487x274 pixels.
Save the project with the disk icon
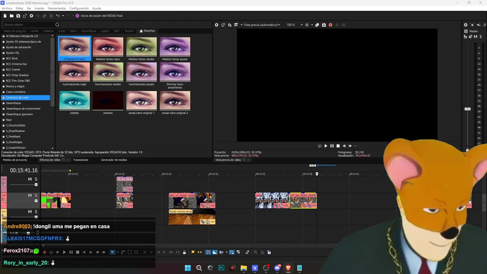[18, 16]
